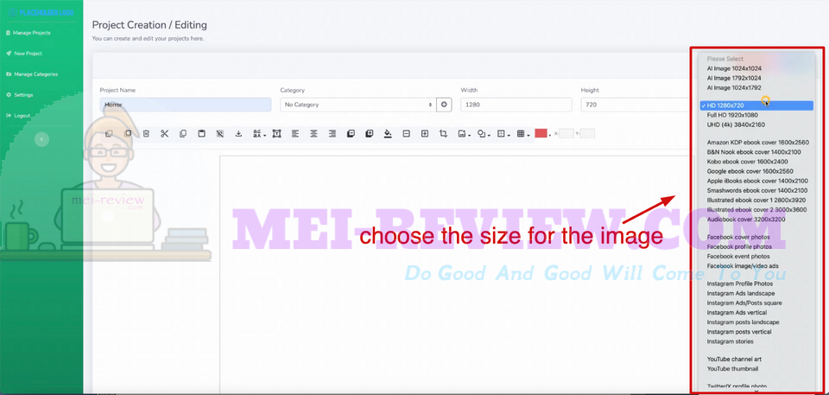The height and width of the screenshot is (395, 829).
Task: Click the plus button next to Category
Action: [444, 105]
